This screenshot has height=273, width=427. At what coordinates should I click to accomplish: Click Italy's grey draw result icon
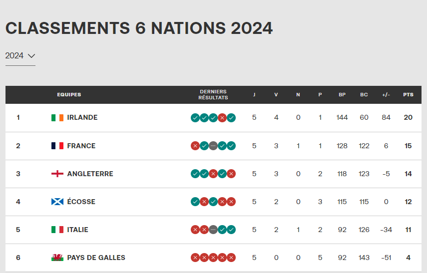click(x=213, y=230)
